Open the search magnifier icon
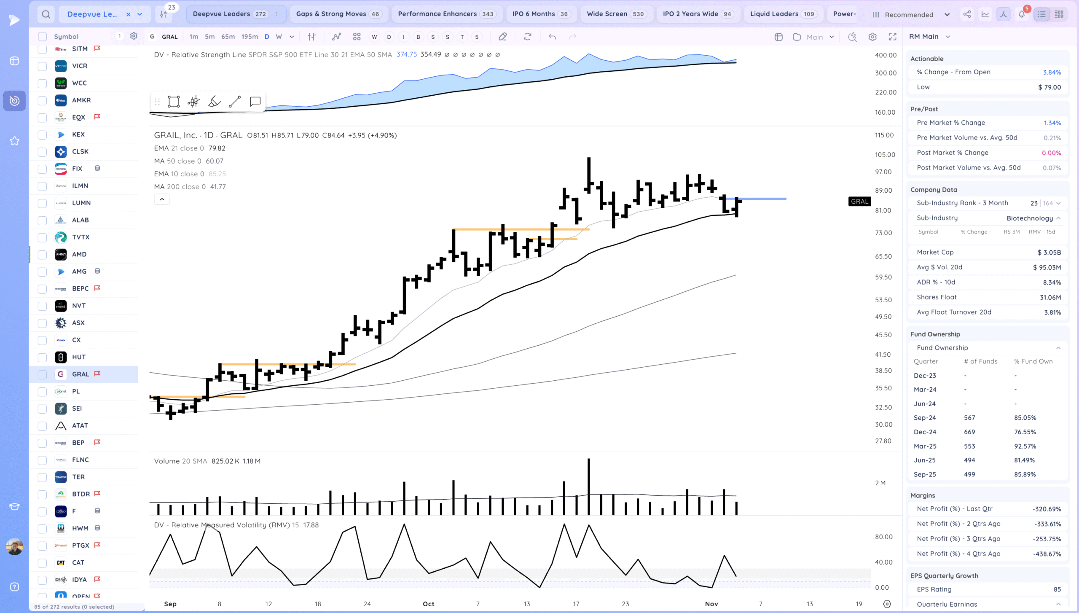Screen dimensions: 1079x613 pos(46,14)
